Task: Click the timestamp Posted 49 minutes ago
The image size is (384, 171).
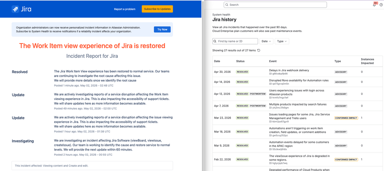Action: [x=85, y=108]
